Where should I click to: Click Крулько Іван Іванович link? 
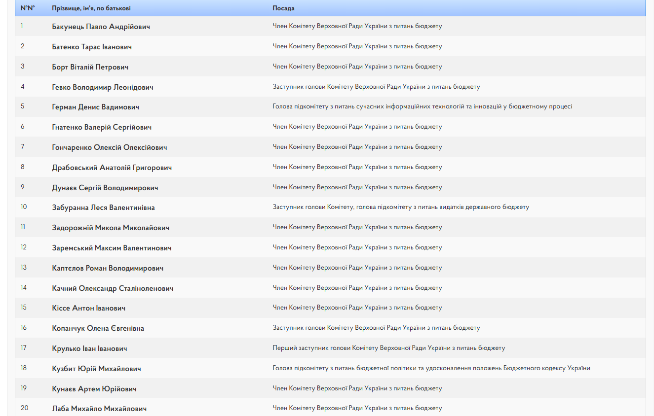click(89, 348)
